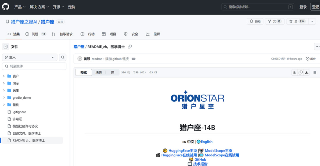
Task: Click the 叉 fork button
Action: (x=275, y=22)
